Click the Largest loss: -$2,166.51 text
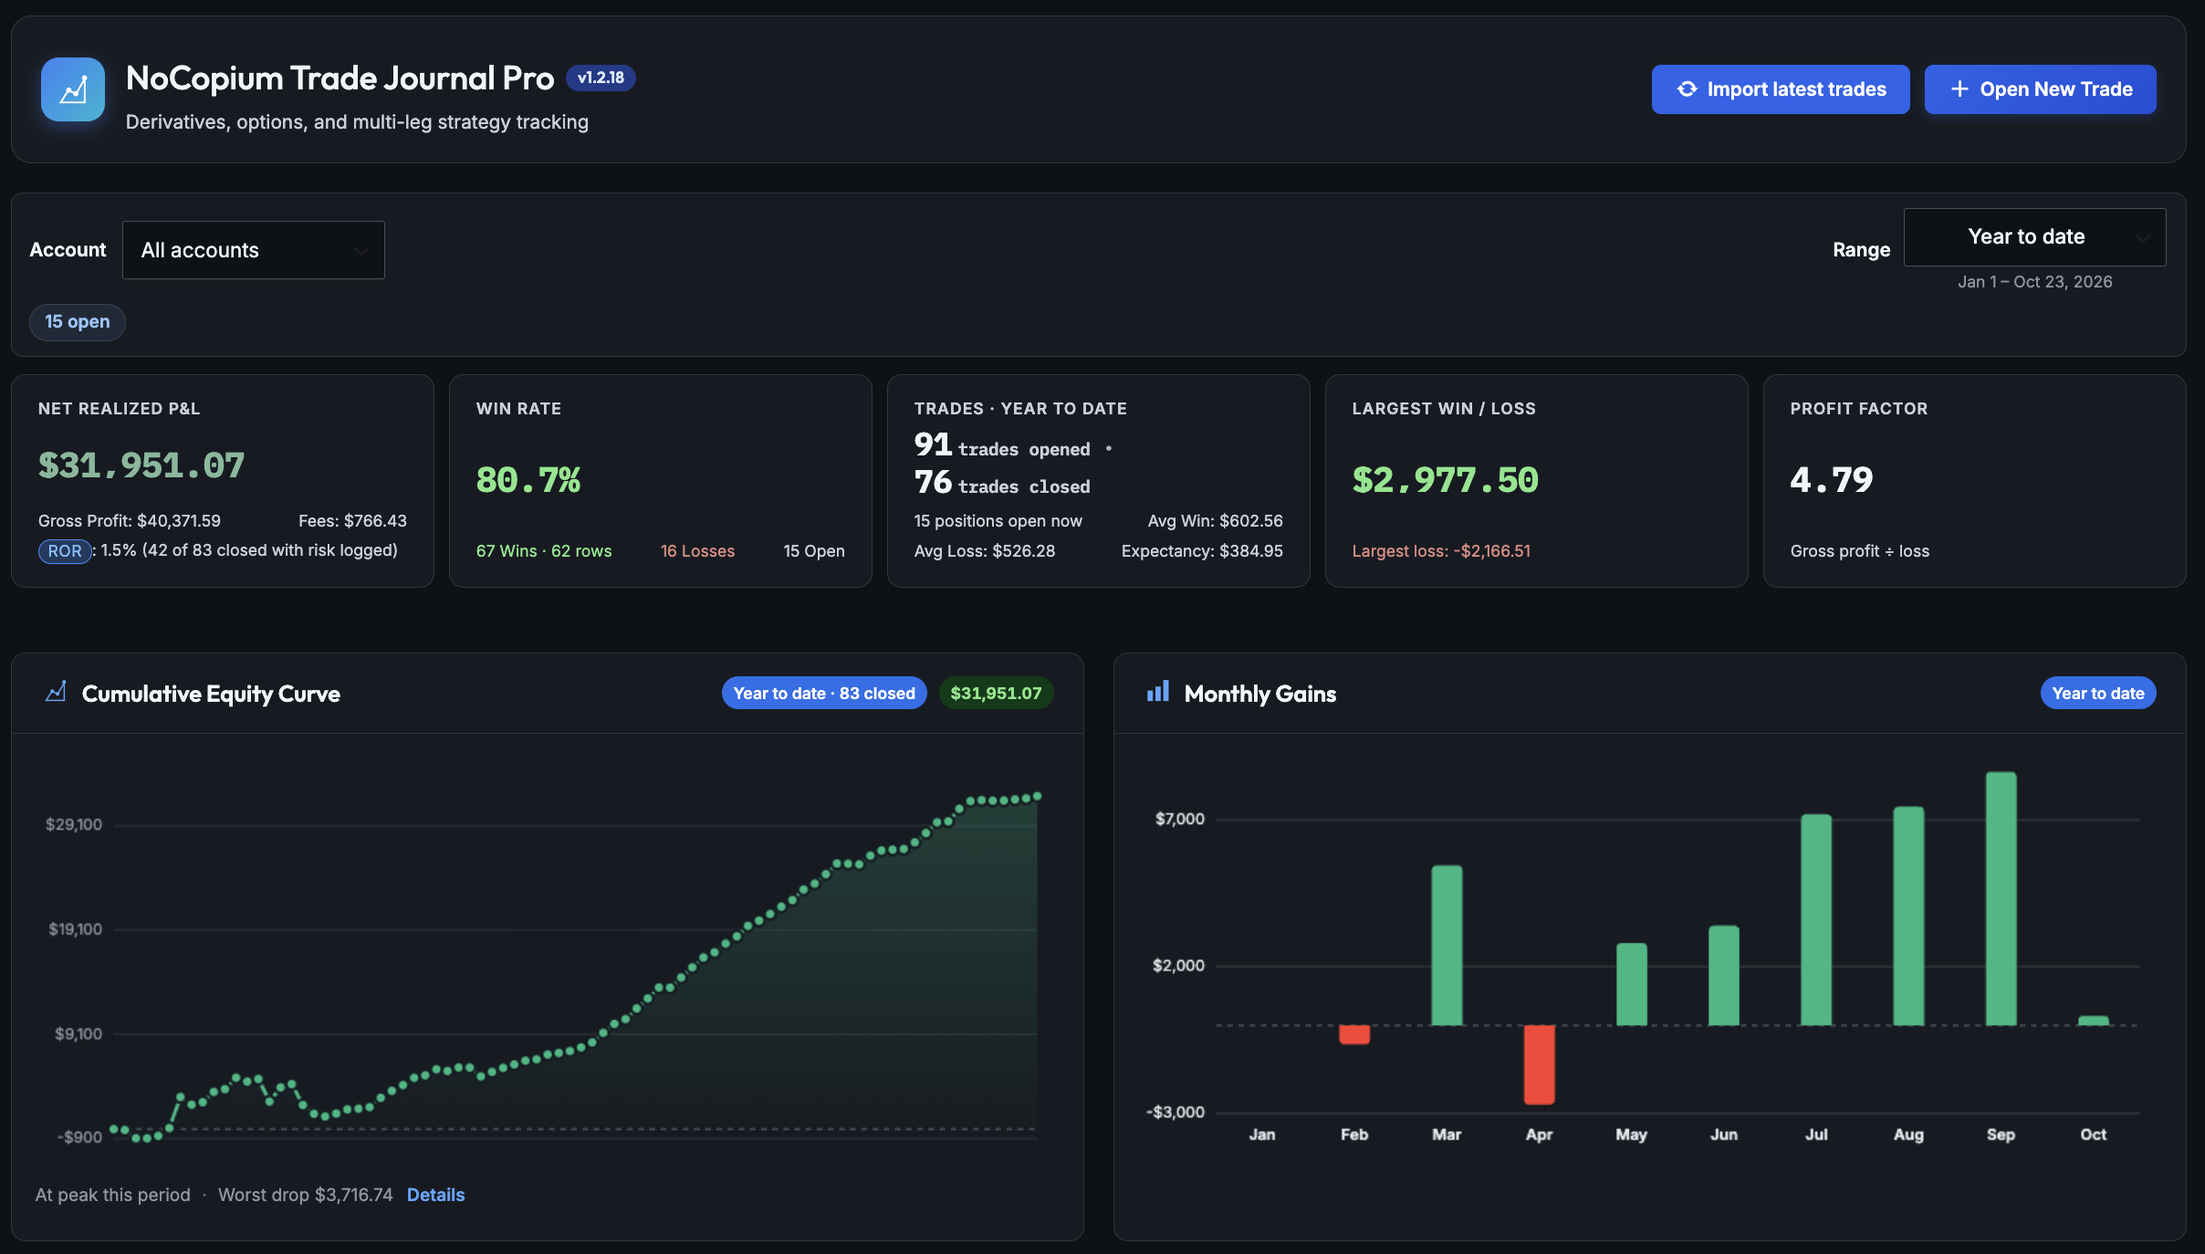Image resolution: width=2205 pixels, height=1254 pixels. [x=1441, y=551]
